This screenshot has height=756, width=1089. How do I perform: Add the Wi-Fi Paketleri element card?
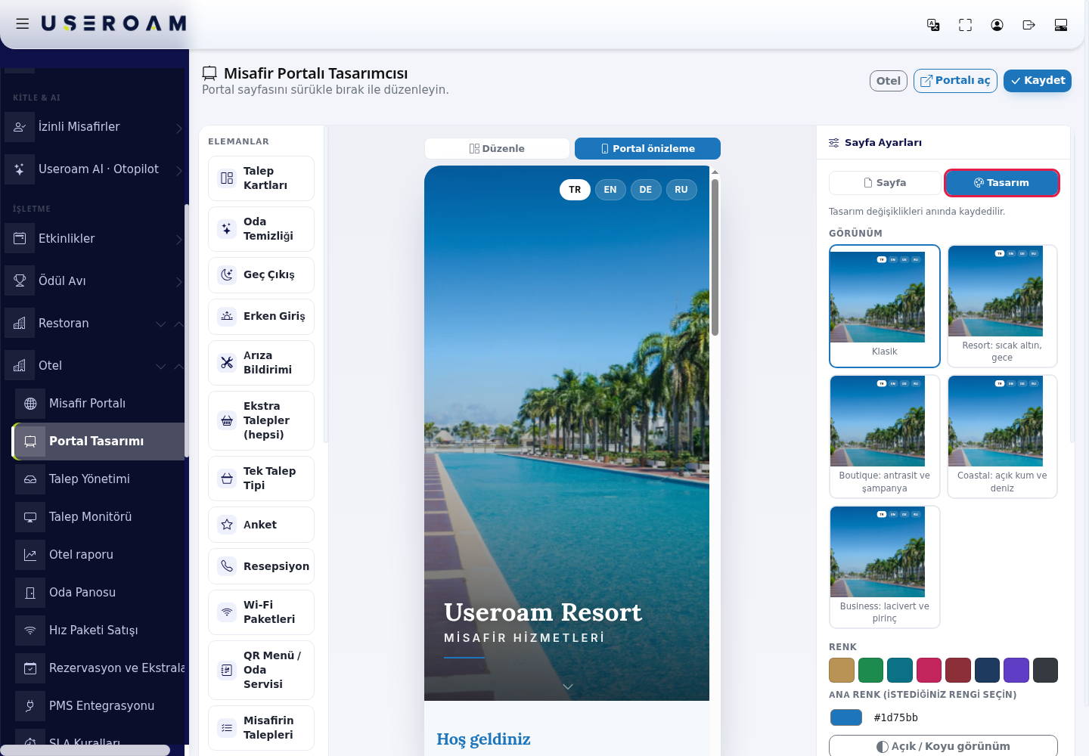coord(261,612)
